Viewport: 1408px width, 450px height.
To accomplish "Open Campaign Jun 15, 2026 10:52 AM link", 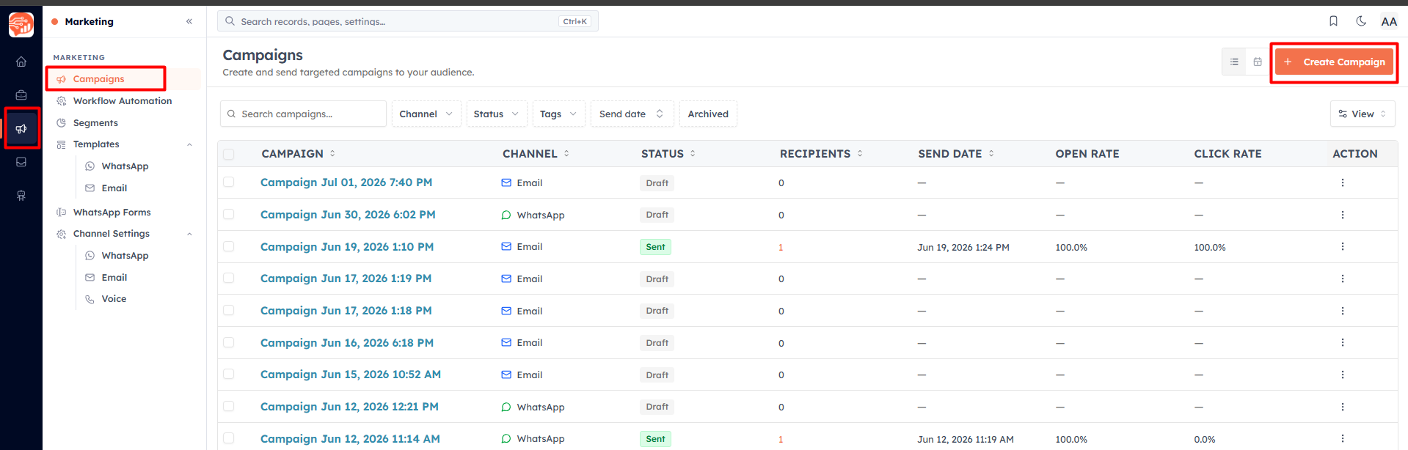I will 351,375.
